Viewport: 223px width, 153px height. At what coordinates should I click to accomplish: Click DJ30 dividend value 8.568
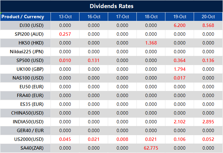coord(208,25)
